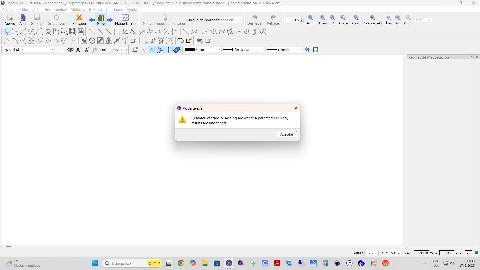Close the Advertencia dialog with X
This screenshot has height=270, width=480.
tap(296, 108)
